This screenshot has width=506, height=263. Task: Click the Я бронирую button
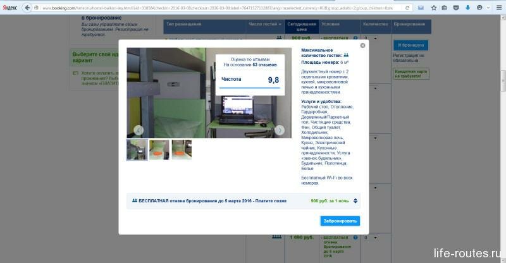(x=410, y=45)
